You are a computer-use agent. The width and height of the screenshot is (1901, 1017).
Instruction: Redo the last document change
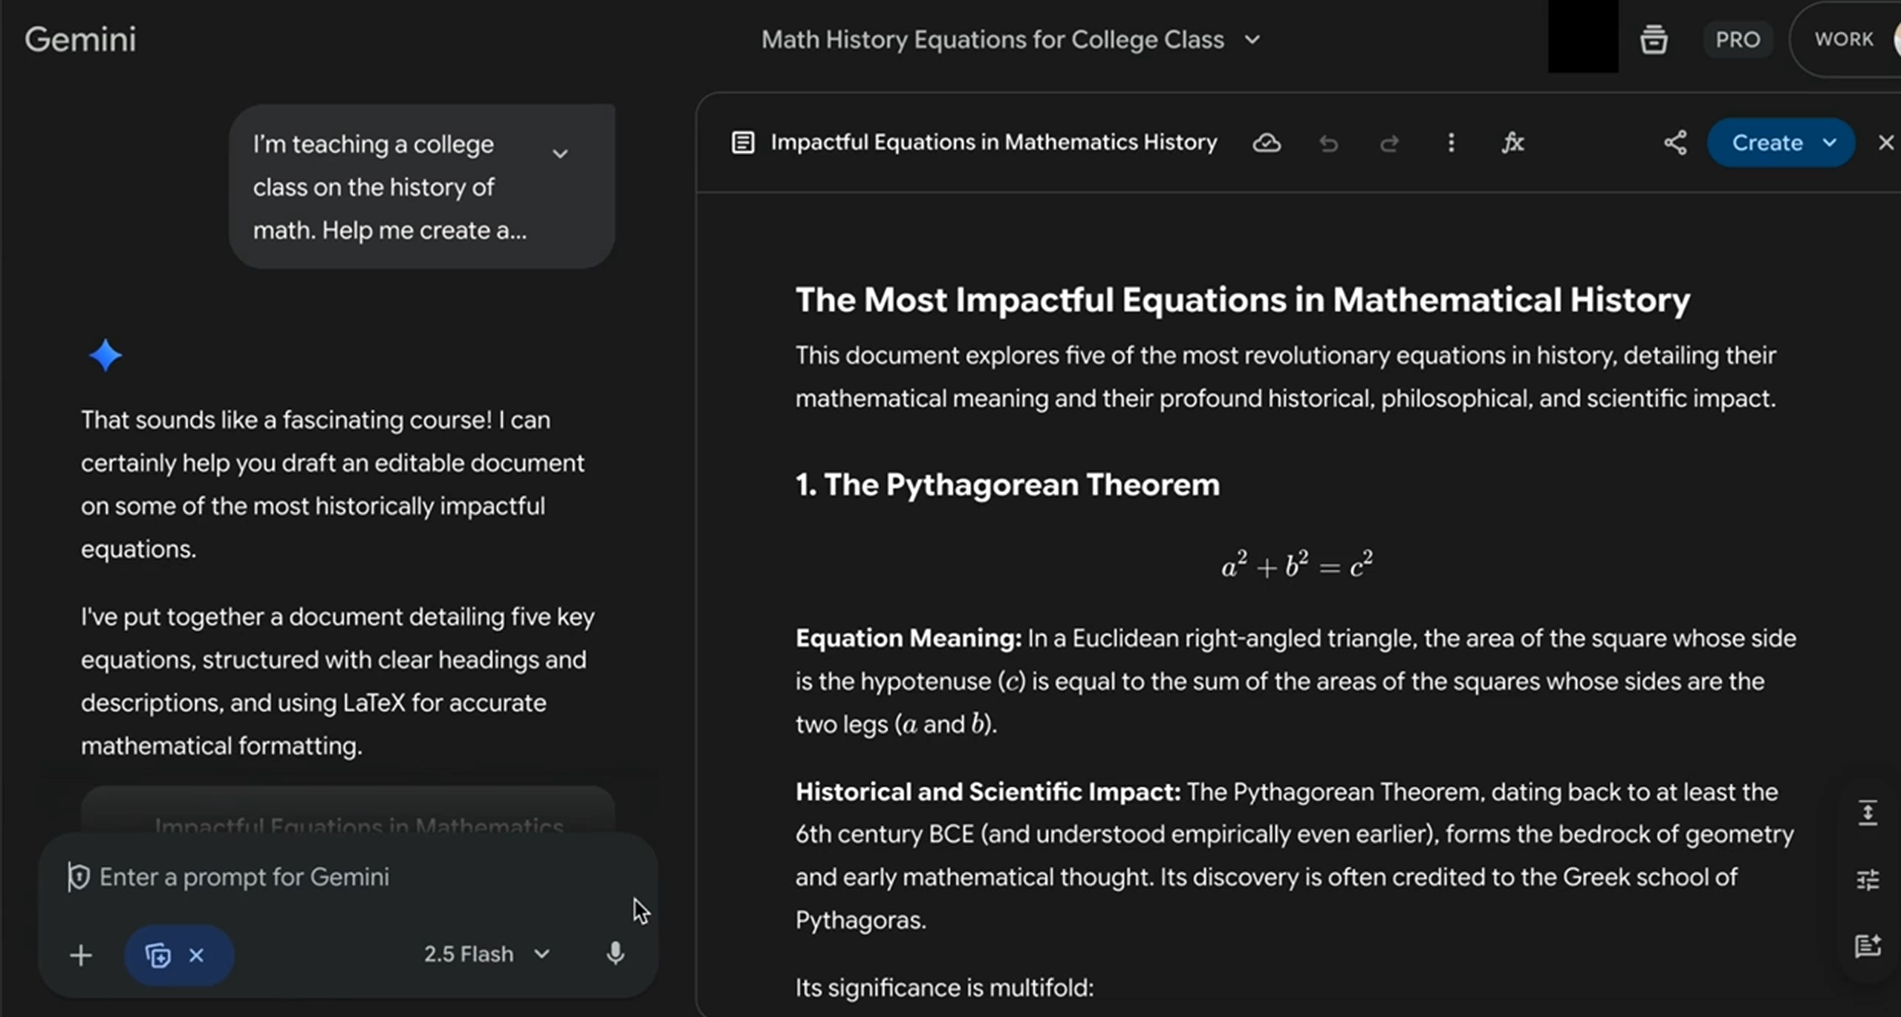[1388, 143]
